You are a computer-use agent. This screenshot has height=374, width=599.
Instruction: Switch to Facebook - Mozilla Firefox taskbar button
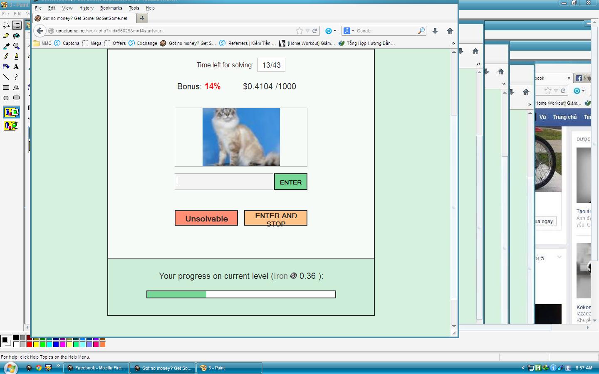pos(96,368)
